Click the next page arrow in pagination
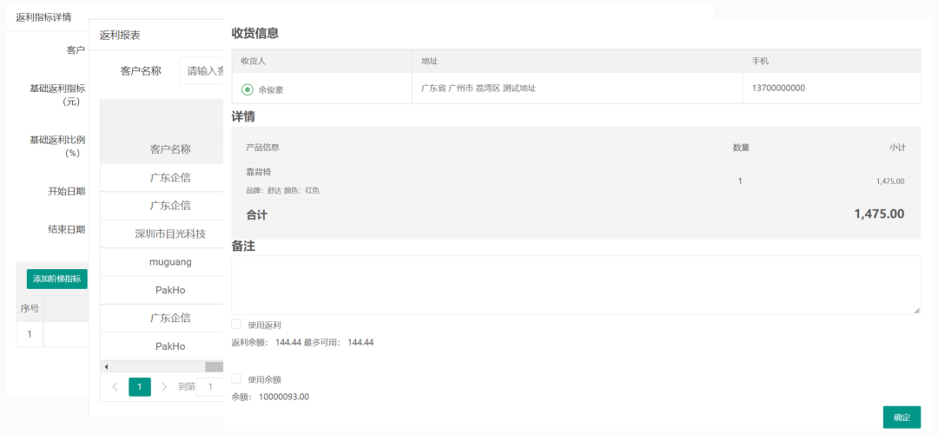This screenshot has width=938, height=434. click(164, 387)
